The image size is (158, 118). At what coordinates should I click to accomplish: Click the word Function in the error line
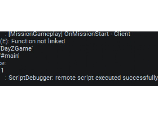click(x=23, y=41)
